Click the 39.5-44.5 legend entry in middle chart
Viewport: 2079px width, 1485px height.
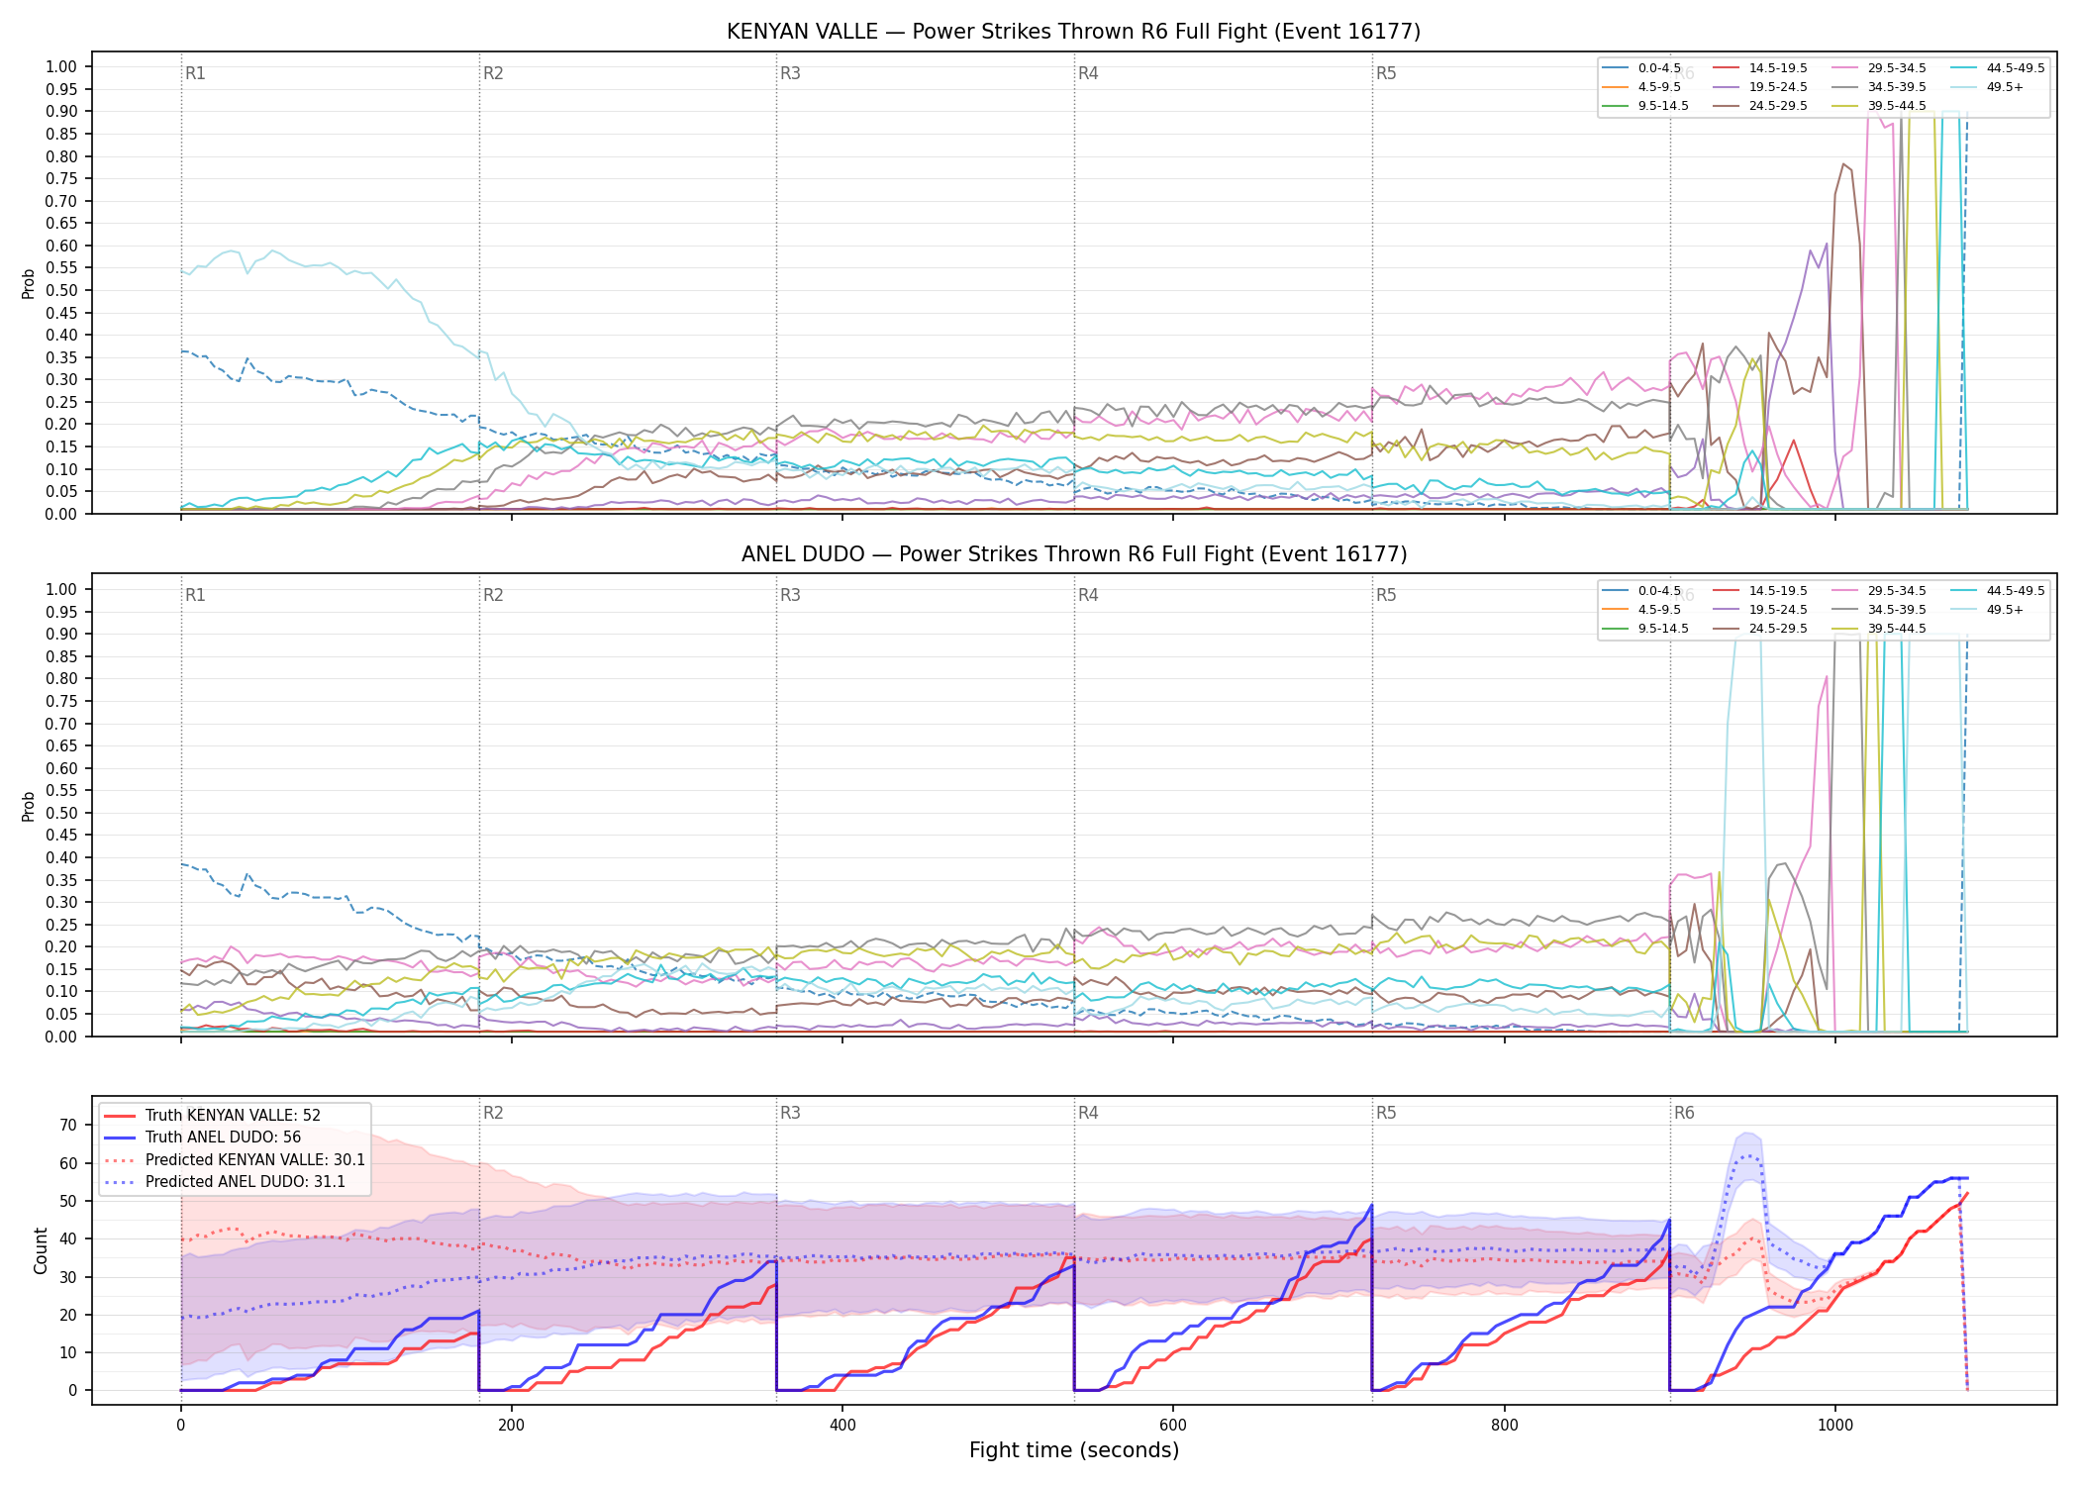pos(1879,629)
